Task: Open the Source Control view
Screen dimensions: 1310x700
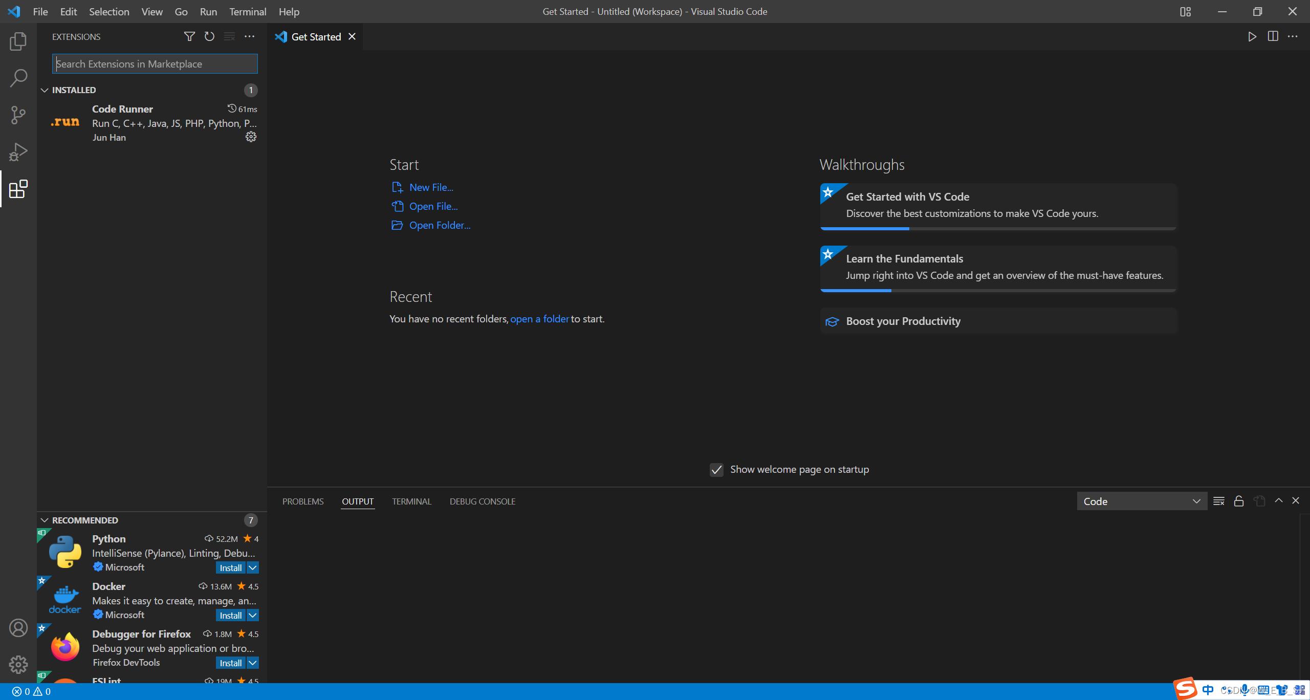Action: 18,115
